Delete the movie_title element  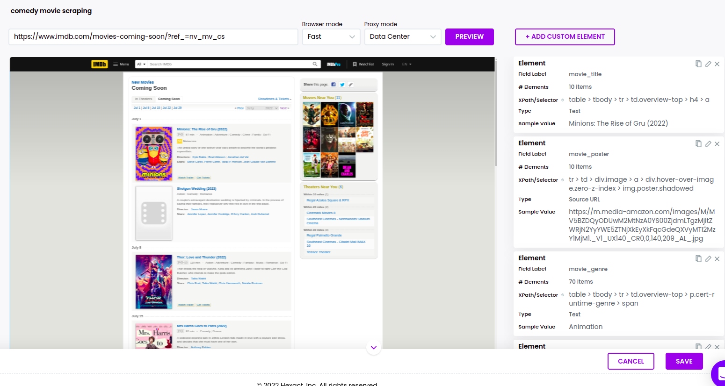(x=717, y=64)
